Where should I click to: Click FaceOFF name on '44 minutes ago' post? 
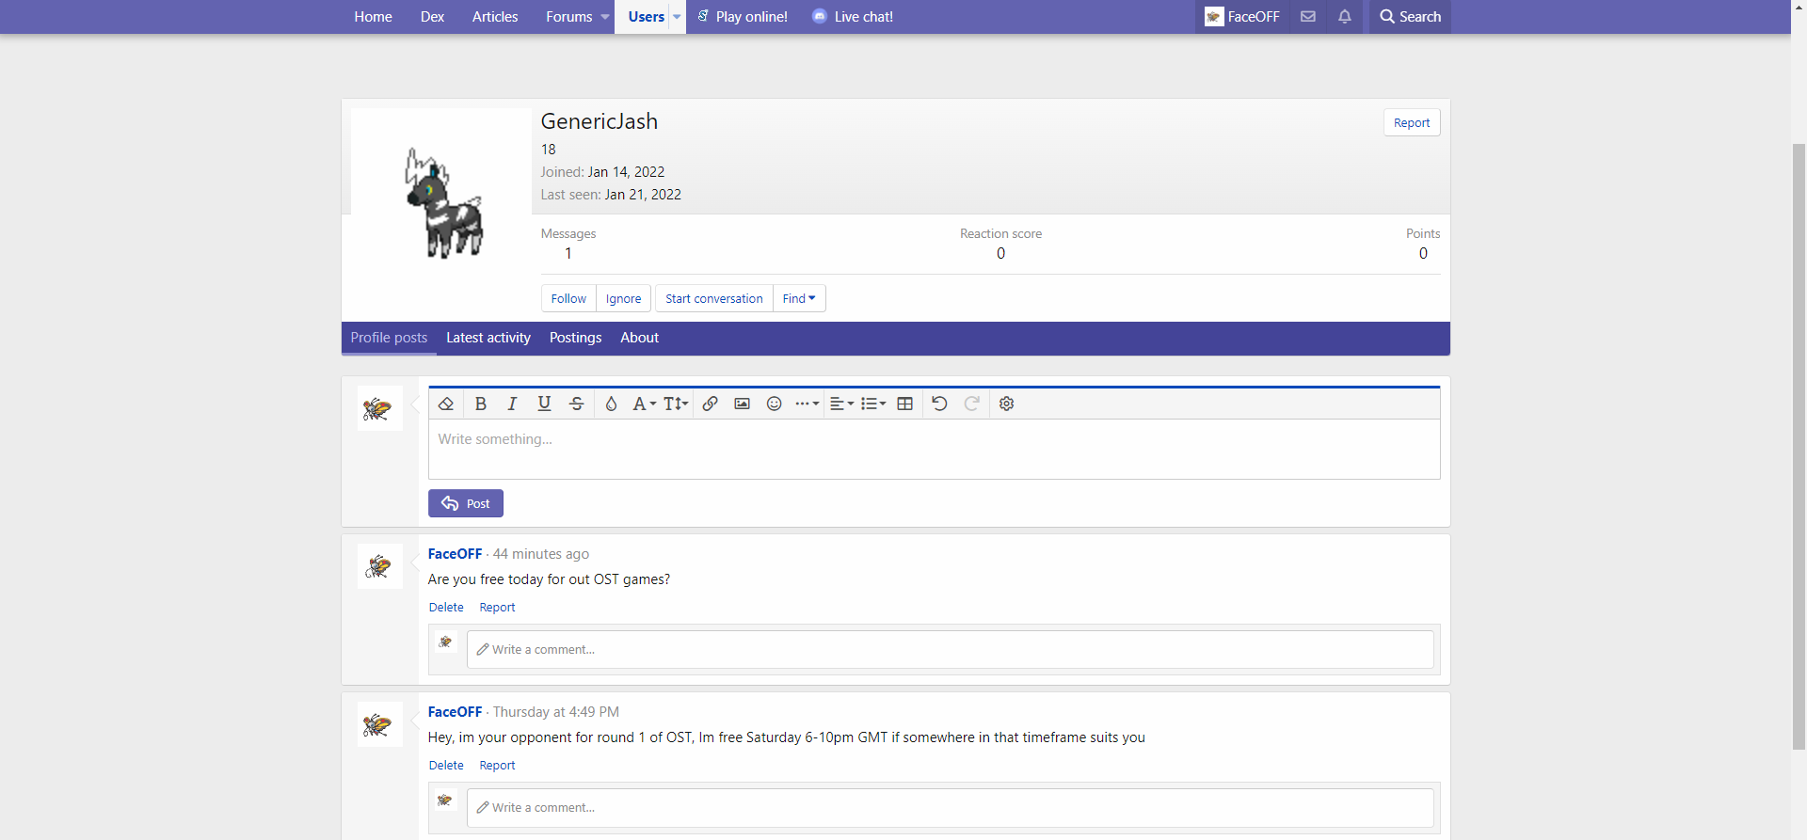pyautogui.click(x=455, y=554)
